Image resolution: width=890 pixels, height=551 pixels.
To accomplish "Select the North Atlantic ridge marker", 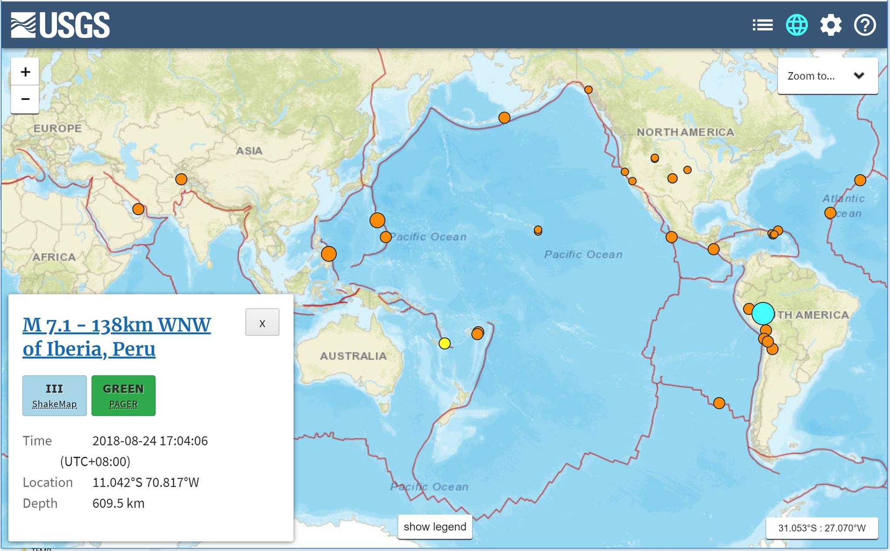I will [860, 180].
